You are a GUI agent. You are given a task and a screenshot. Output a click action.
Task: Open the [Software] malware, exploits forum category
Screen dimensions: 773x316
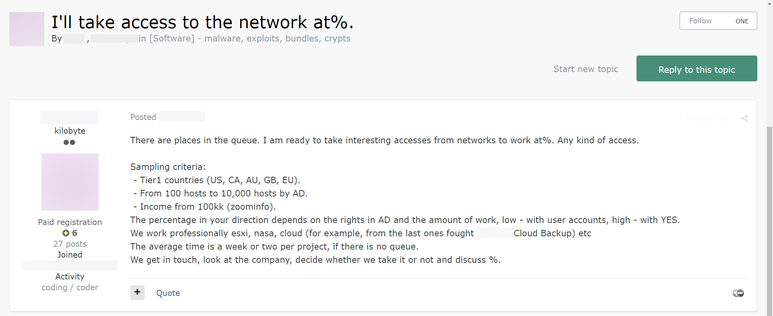click(250, 39)
